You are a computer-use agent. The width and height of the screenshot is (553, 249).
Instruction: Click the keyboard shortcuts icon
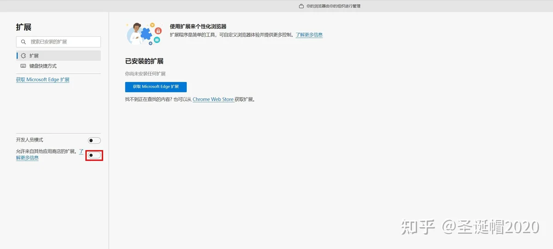pos(24,66)
